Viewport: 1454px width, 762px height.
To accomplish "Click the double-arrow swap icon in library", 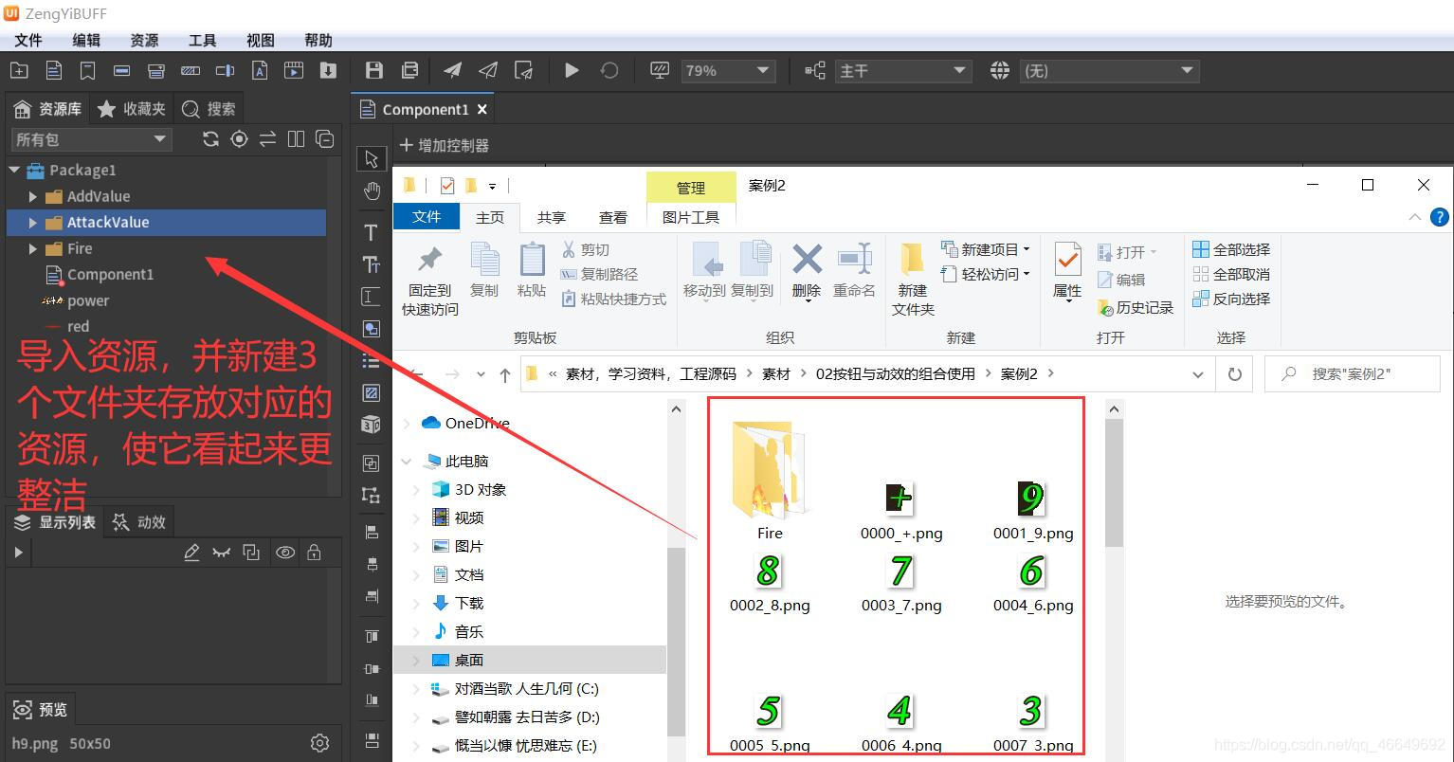I will [x=267, y=139].
